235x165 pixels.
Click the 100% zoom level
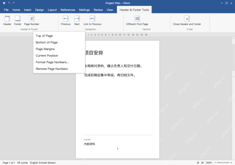click(x=209, y=163)
